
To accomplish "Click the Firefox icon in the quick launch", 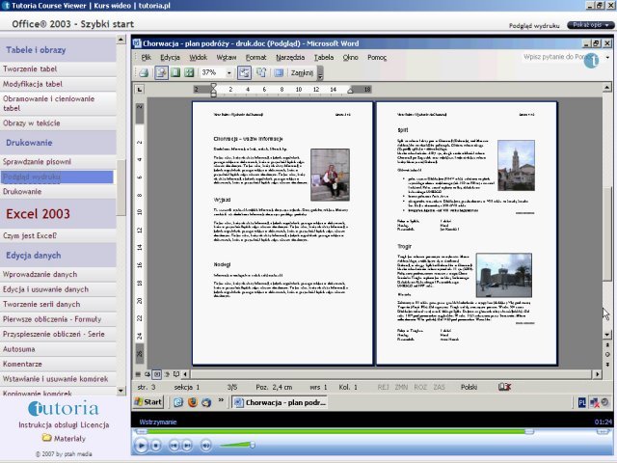I will (x=192, y=402).
